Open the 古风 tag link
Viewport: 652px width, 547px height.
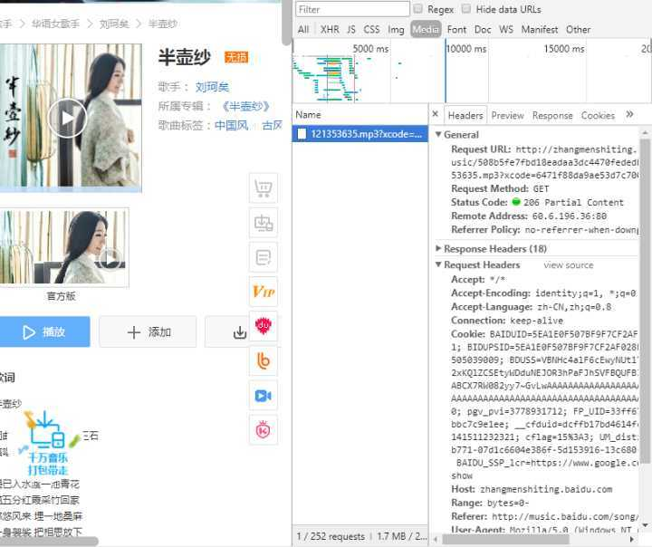click(x=272, y=125)
